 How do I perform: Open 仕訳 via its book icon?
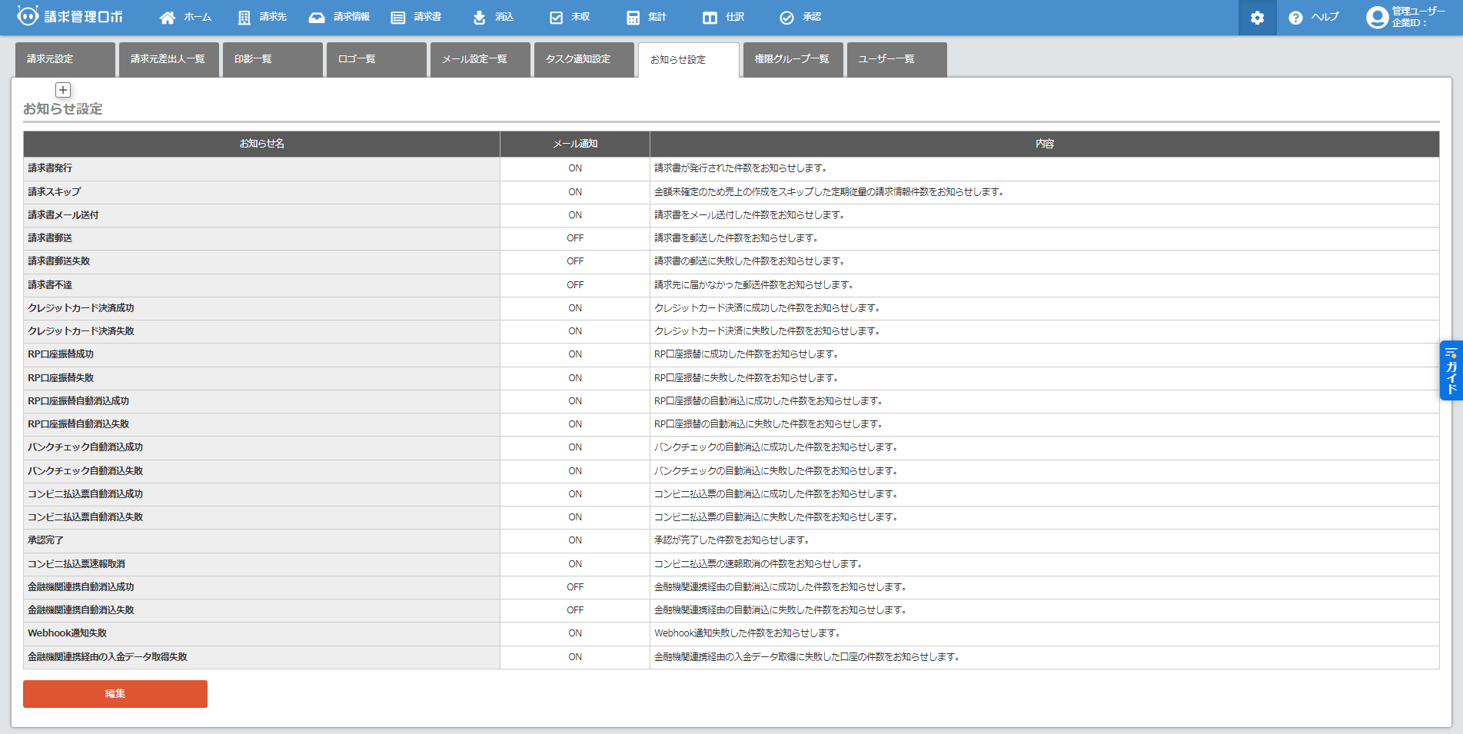(710, 18)
